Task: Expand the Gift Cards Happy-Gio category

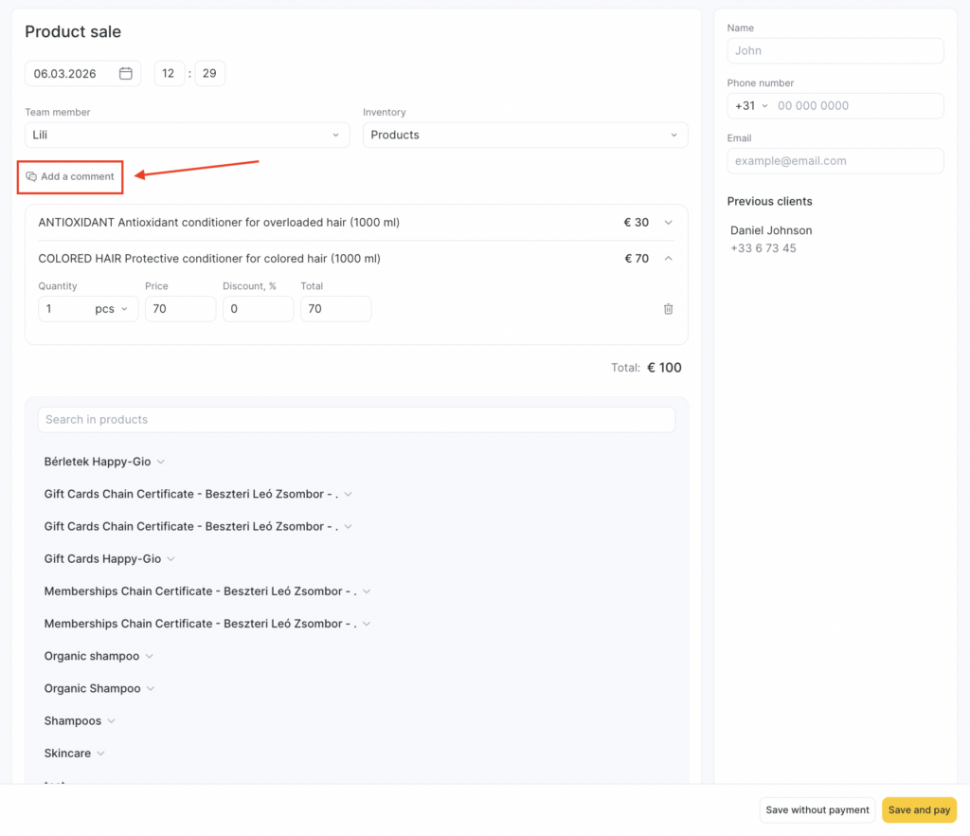Action: [171, 559]
